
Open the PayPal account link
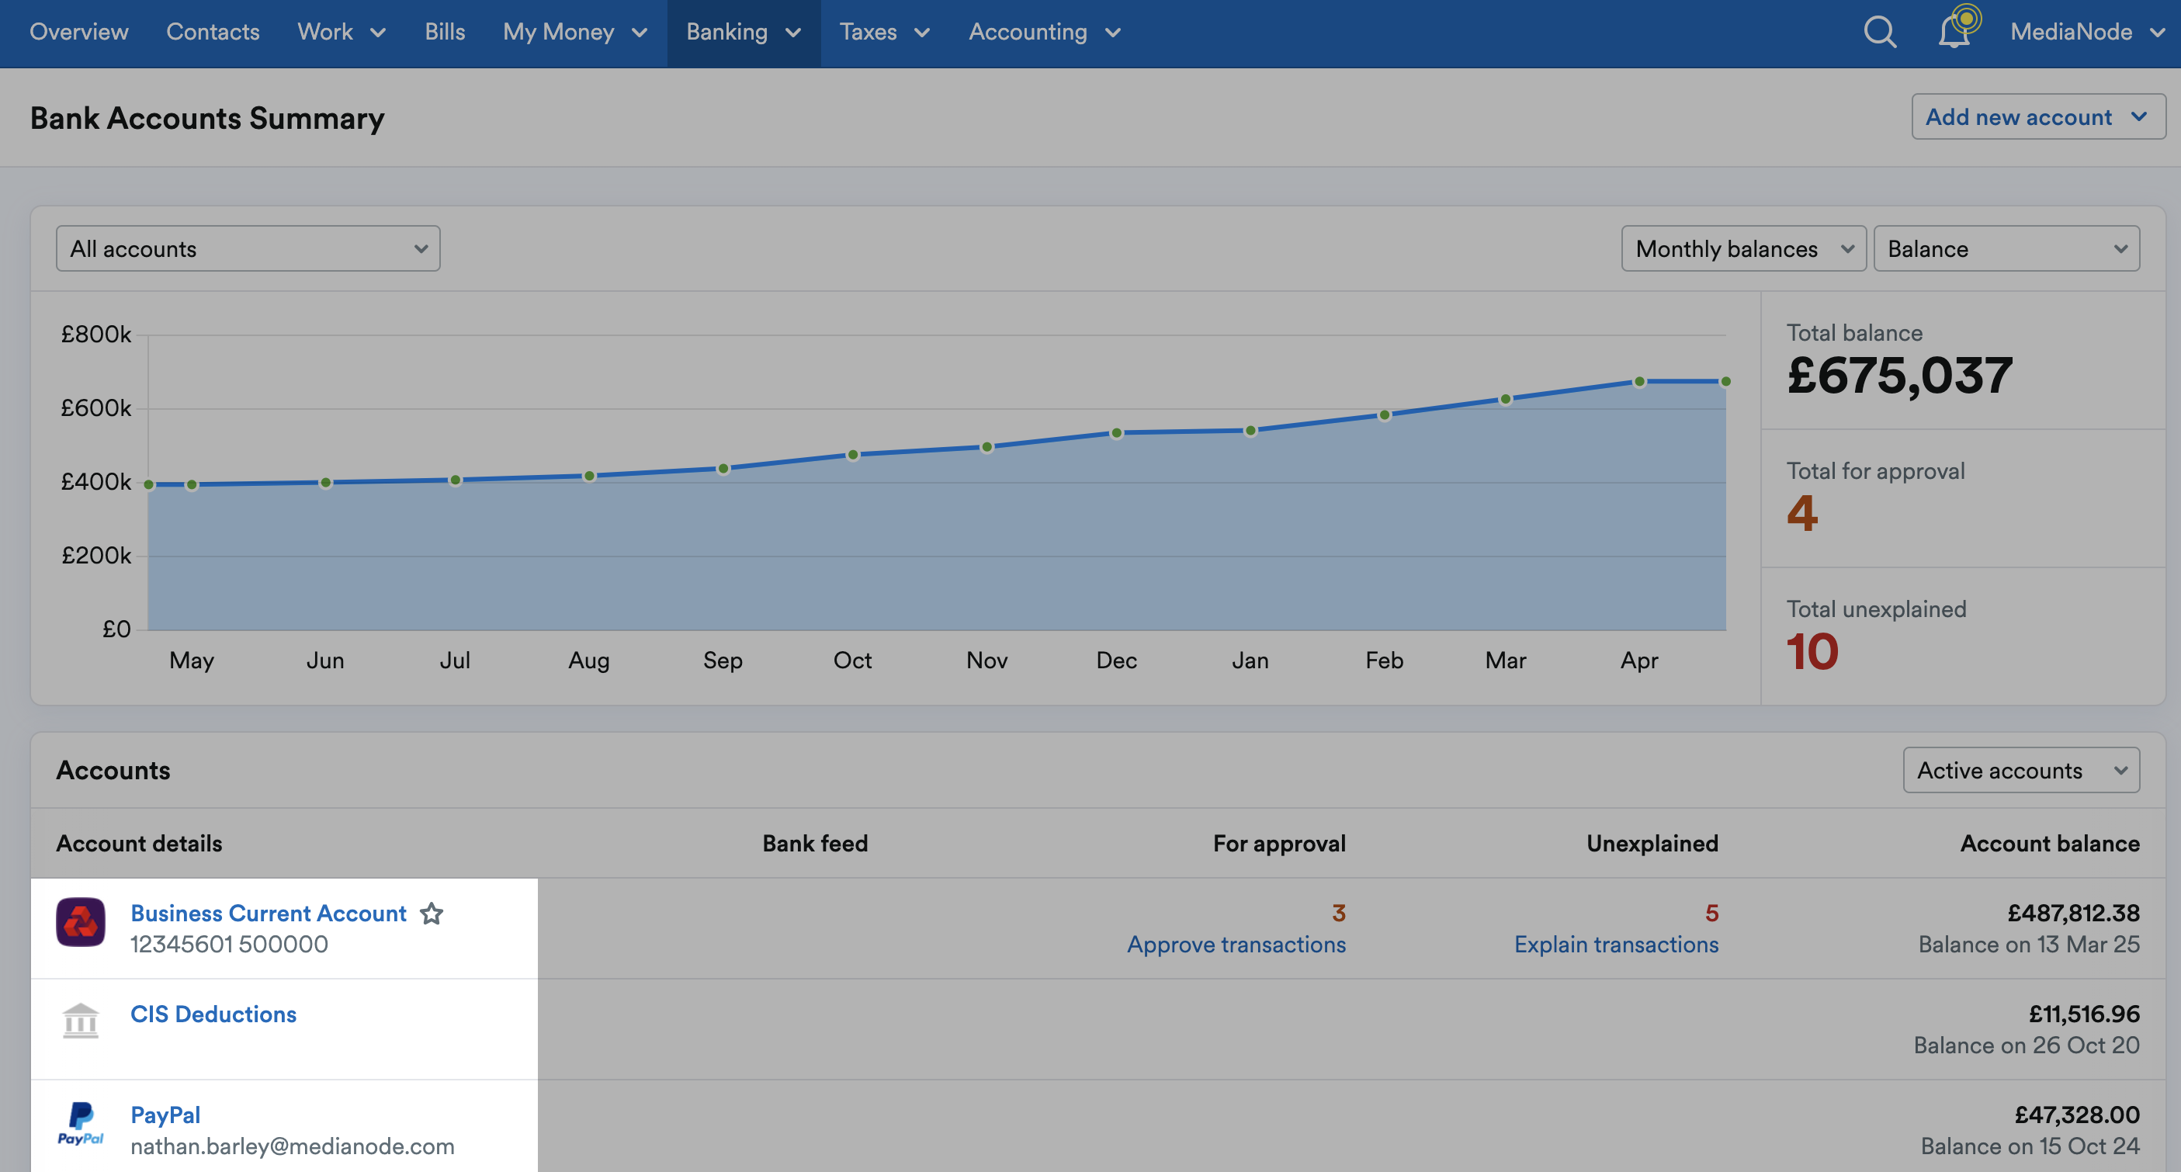pyautogui.click(x=165, y=1115)
